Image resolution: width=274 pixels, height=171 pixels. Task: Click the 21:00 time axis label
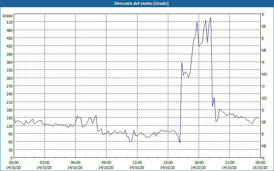[229, 163]
